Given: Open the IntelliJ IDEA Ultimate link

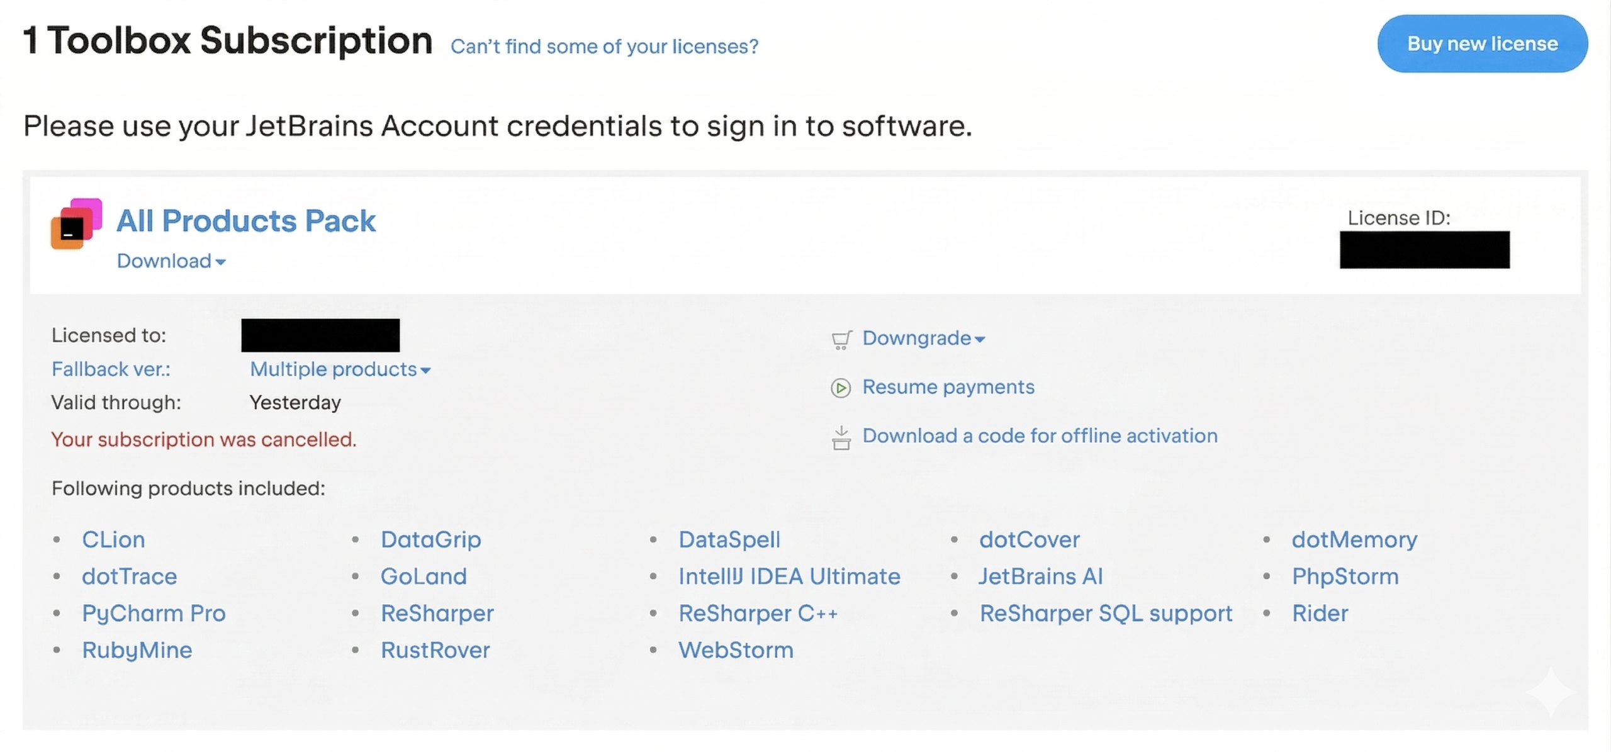Looking at the screenshot, I should click(x=789, y=576).
